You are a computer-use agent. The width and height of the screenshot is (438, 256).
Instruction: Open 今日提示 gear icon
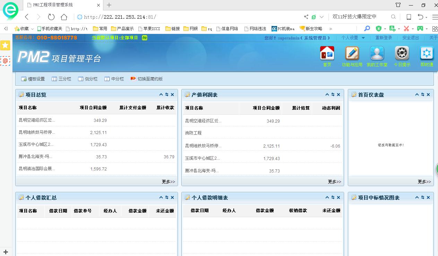click(x=402, y=53)
